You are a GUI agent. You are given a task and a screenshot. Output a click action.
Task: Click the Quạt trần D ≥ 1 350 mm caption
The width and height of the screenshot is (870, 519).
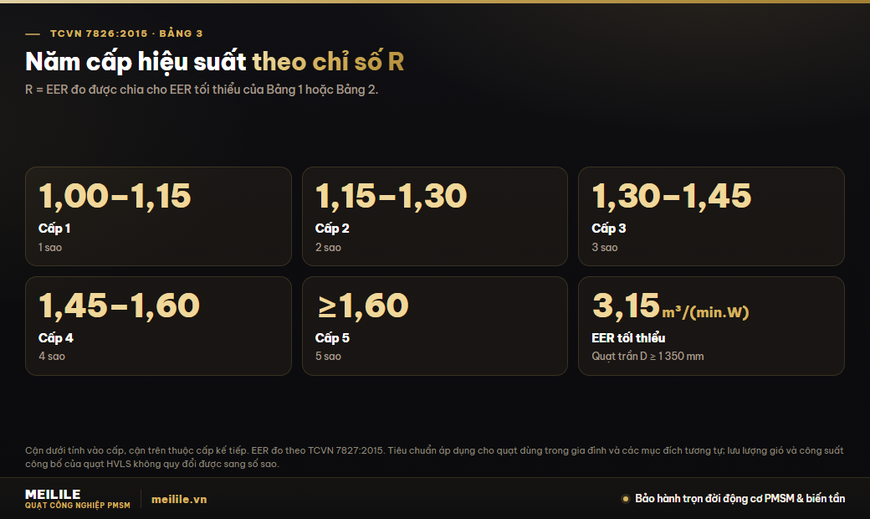click(647, 357)
